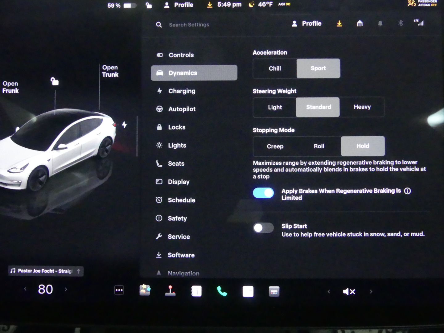
Task: Tap the muted volume speaker icon
Action: tap(349, 291)
